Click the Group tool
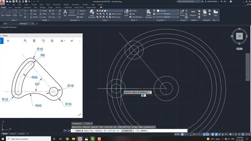The image size is (251, 141). 182,13
